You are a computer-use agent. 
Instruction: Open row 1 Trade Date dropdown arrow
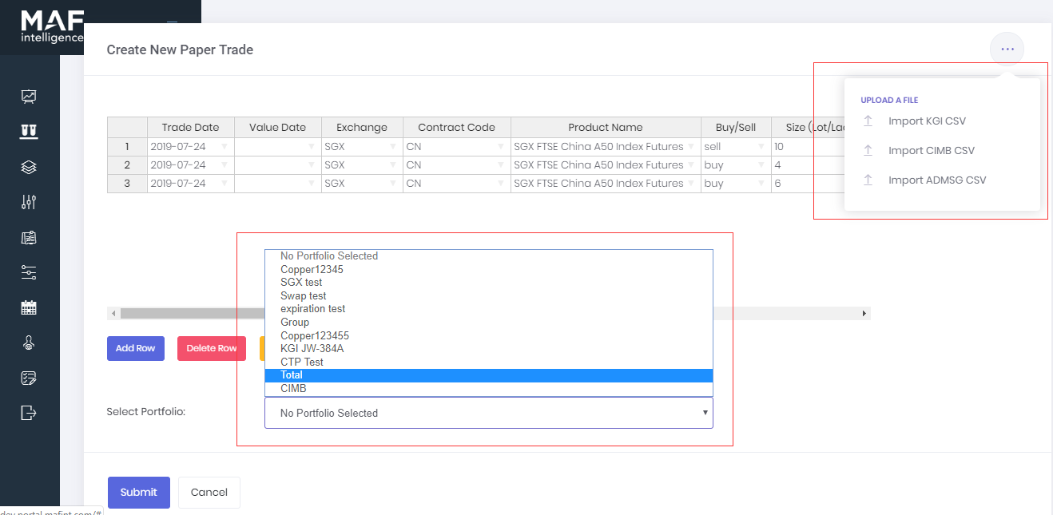pyautogui.click(x=225, y=147)
